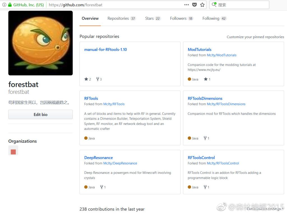Open the McJty/RFTools source link
This screenshot has width=287, height=214.
(x=114, y=104)
